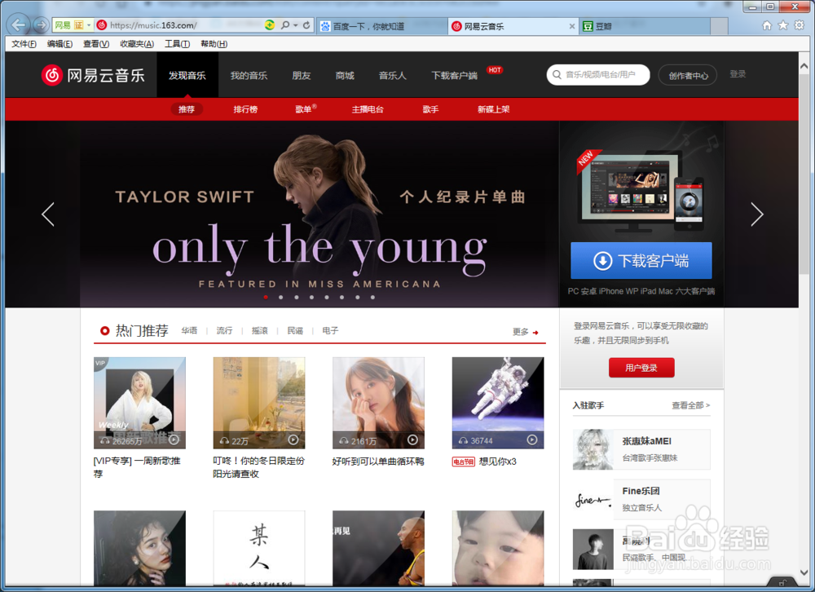Filter hot recommendations by 流行
Screen dimensions: 815x592
coord(225,330)
